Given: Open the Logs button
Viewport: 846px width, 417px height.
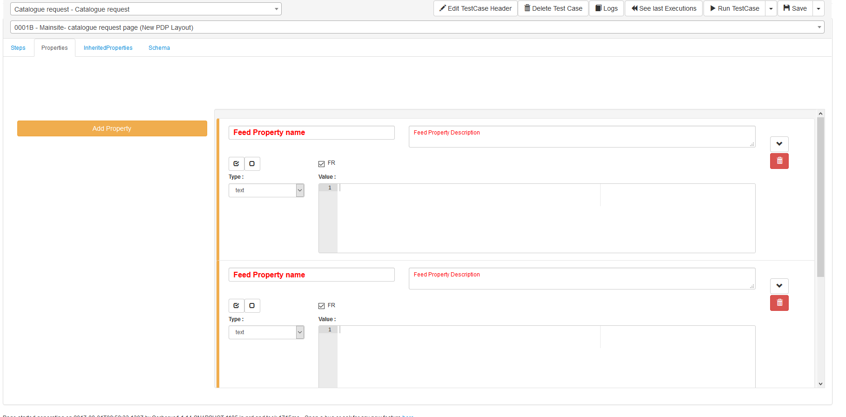Looking at the screenshot, I should pos(606,8).
